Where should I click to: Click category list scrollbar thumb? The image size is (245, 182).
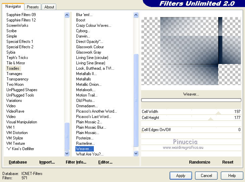(x=67, y=136)
